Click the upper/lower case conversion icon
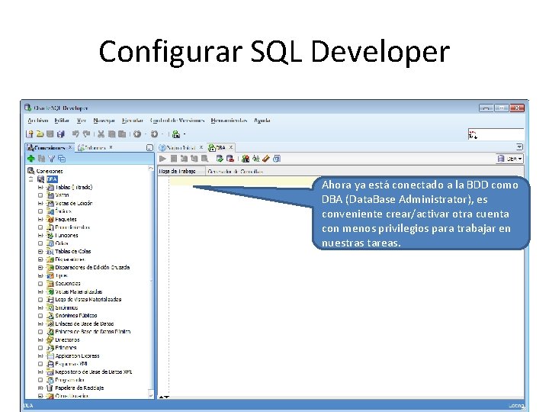 tap(256, 159)
